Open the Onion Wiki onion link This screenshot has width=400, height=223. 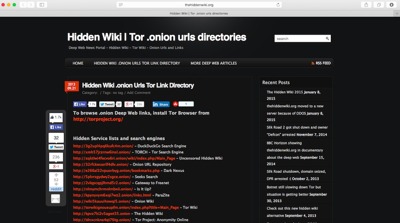pyautogui.click(x=102, y=201)
